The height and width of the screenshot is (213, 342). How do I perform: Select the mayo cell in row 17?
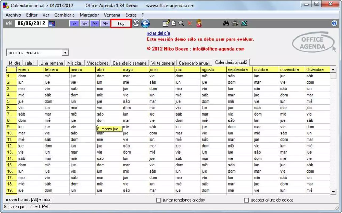coord(135,178)
